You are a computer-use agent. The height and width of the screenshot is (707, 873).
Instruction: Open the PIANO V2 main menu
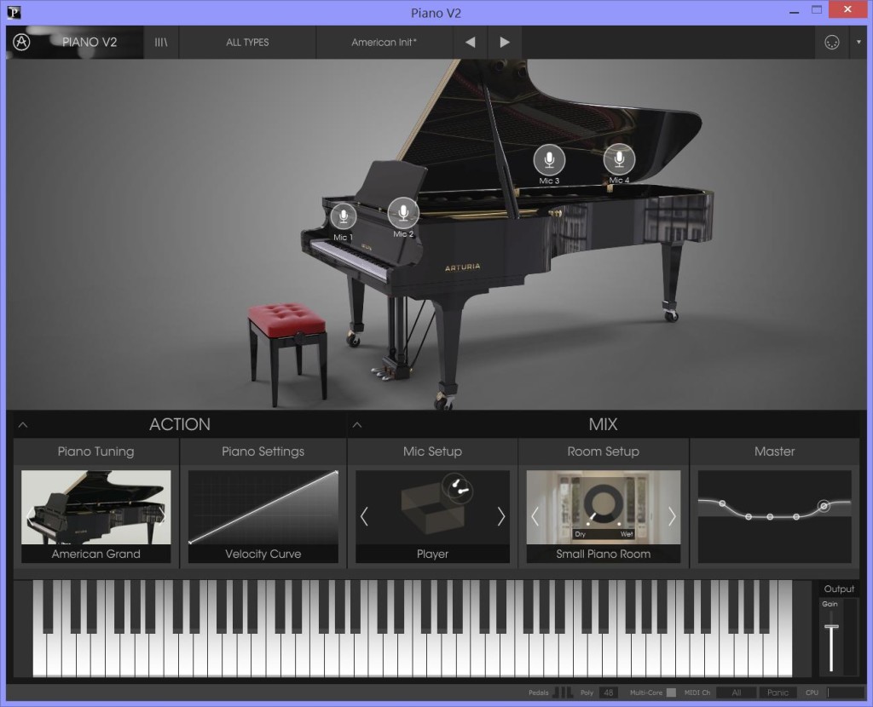(90, 42)
